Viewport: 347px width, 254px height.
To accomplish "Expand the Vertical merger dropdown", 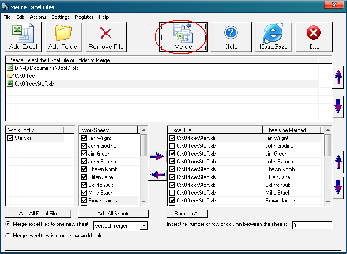I will pos(144,226).
